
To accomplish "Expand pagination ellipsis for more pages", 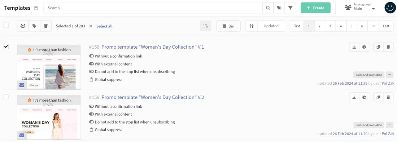I will click(373, 26).
